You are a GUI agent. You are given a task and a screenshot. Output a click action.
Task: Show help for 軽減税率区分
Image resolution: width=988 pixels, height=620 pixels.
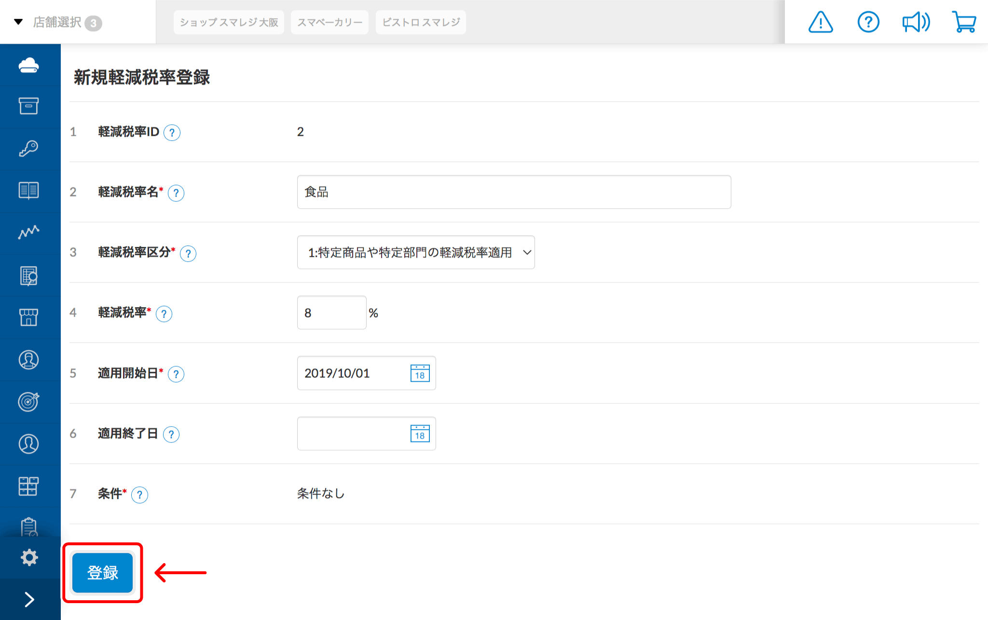point(188,254)
